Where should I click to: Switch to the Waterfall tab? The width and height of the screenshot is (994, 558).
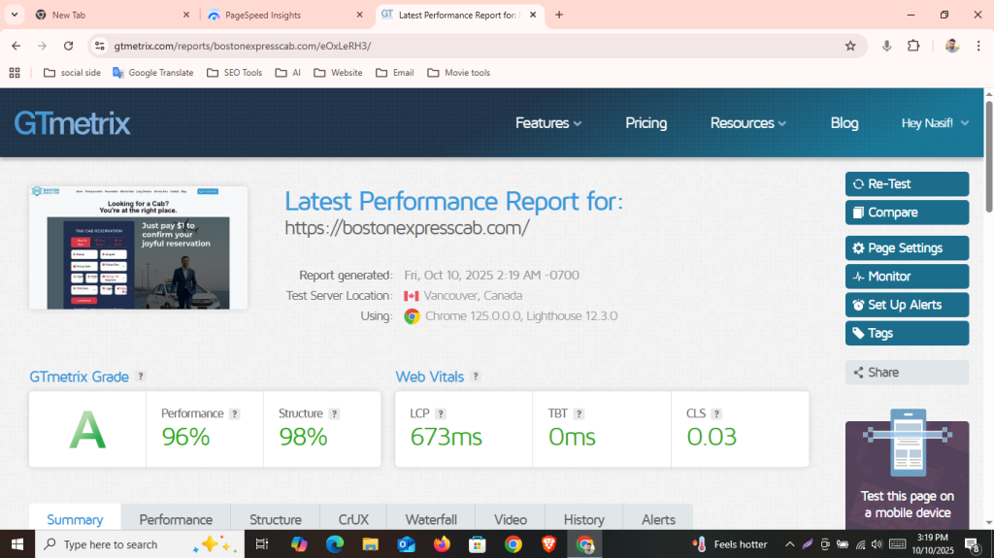pos(431,519)
